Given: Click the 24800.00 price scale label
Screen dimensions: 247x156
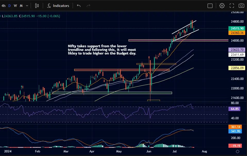Looking at the screenshot, I should (237, 22).
